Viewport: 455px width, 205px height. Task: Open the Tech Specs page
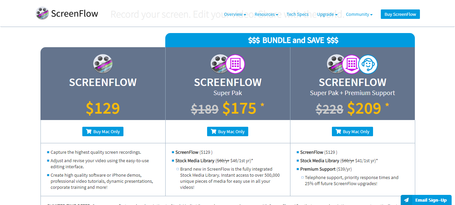pos(297,14)
